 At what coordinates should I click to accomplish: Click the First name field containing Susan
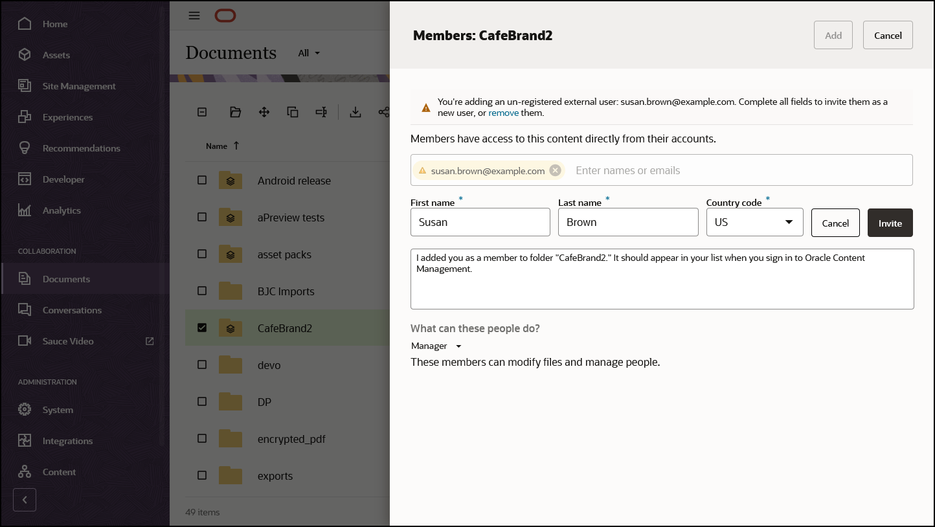pos(480,222)
